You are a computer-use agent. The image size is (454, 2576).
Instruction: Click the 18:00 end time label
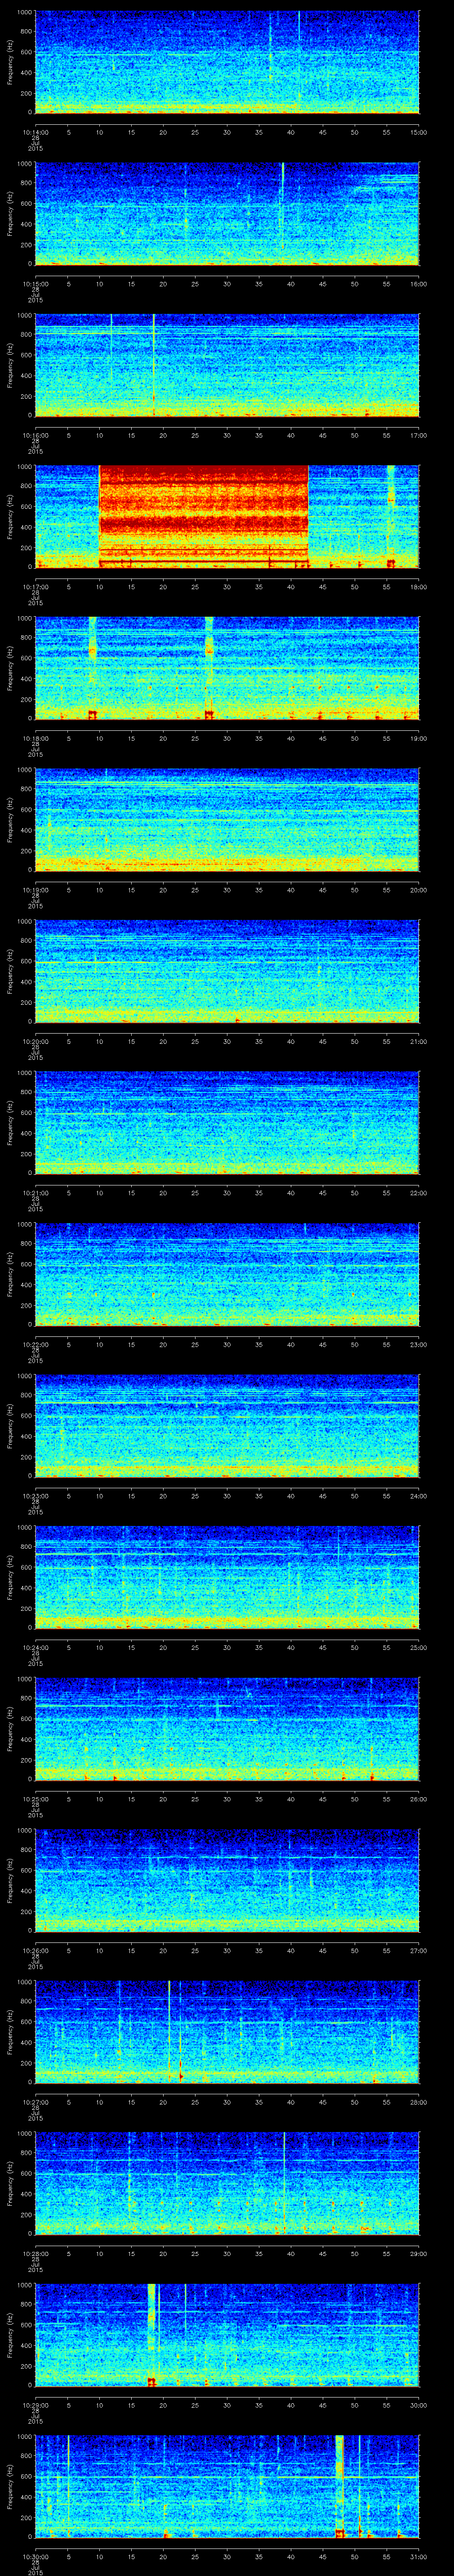[419, 587]
